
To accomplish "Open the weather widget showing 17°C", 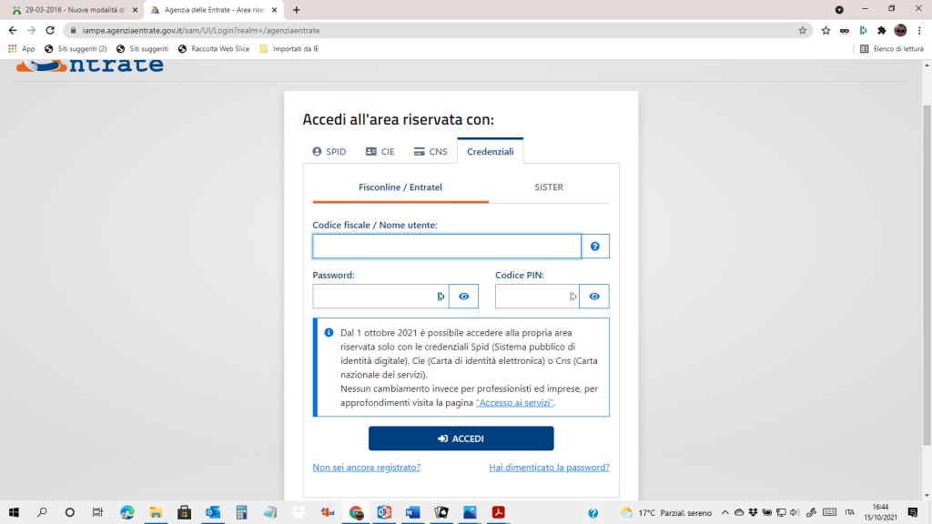I will tap(665, 512).
